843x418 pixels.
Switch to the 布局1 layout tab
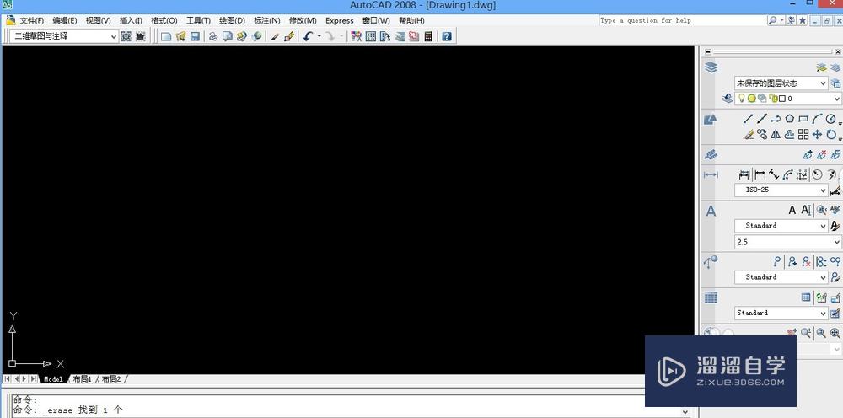tap(82, 379)
